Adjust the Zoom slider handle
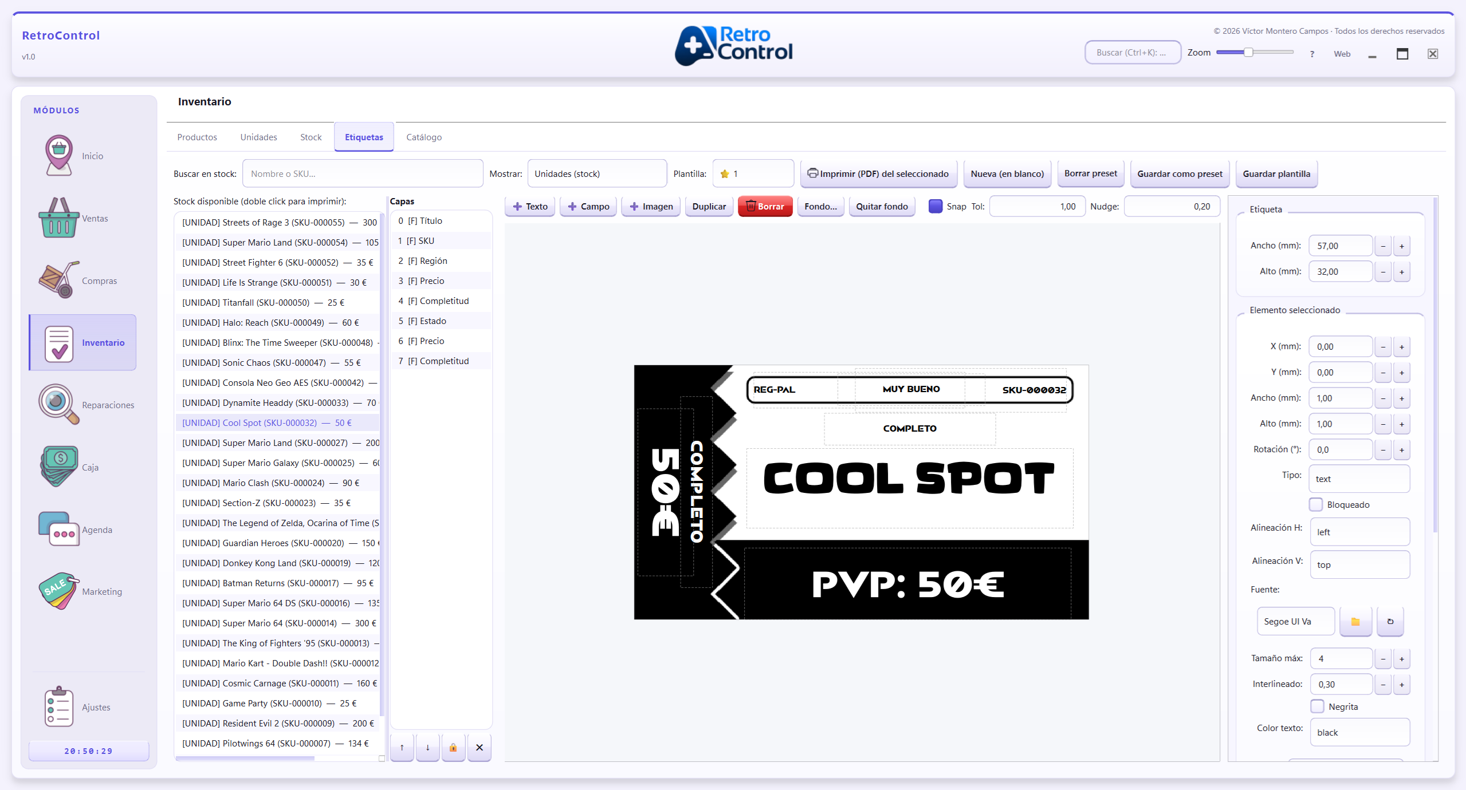1466x790 pixels. 1248,52
